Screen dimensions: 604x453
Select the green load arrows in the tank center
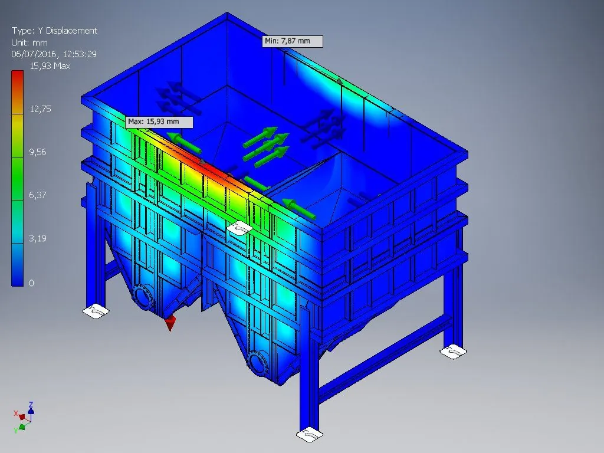267,146
